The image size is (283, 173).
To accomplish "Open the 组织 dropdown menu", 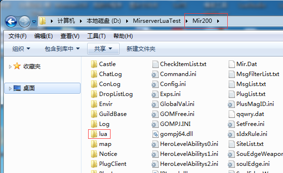I will click(x=21, y=48).
